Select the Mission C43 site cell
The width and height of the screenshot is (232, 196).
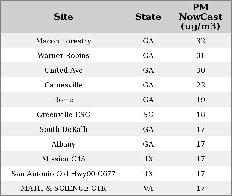click(x=63, y=159)
